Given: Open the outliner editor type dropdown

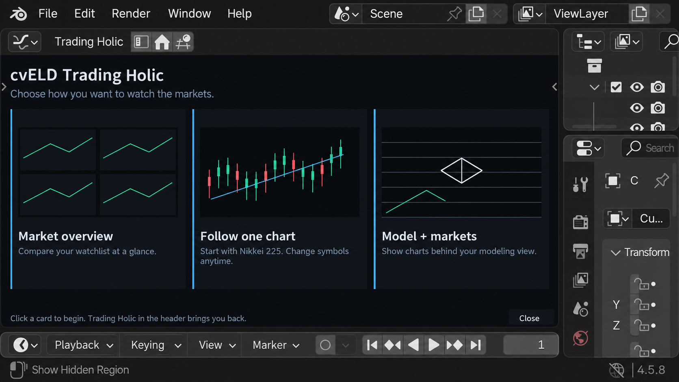Looking at the screenshot, I should [x=588, y=41].
